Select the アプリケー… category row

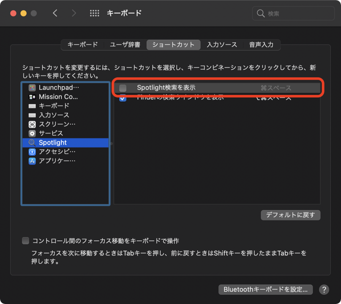(x=65, y=161)
